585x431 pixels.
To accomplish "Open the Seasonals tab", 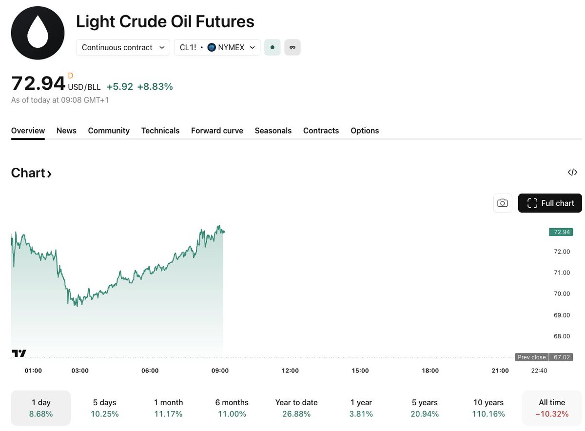I will point(273,131).
